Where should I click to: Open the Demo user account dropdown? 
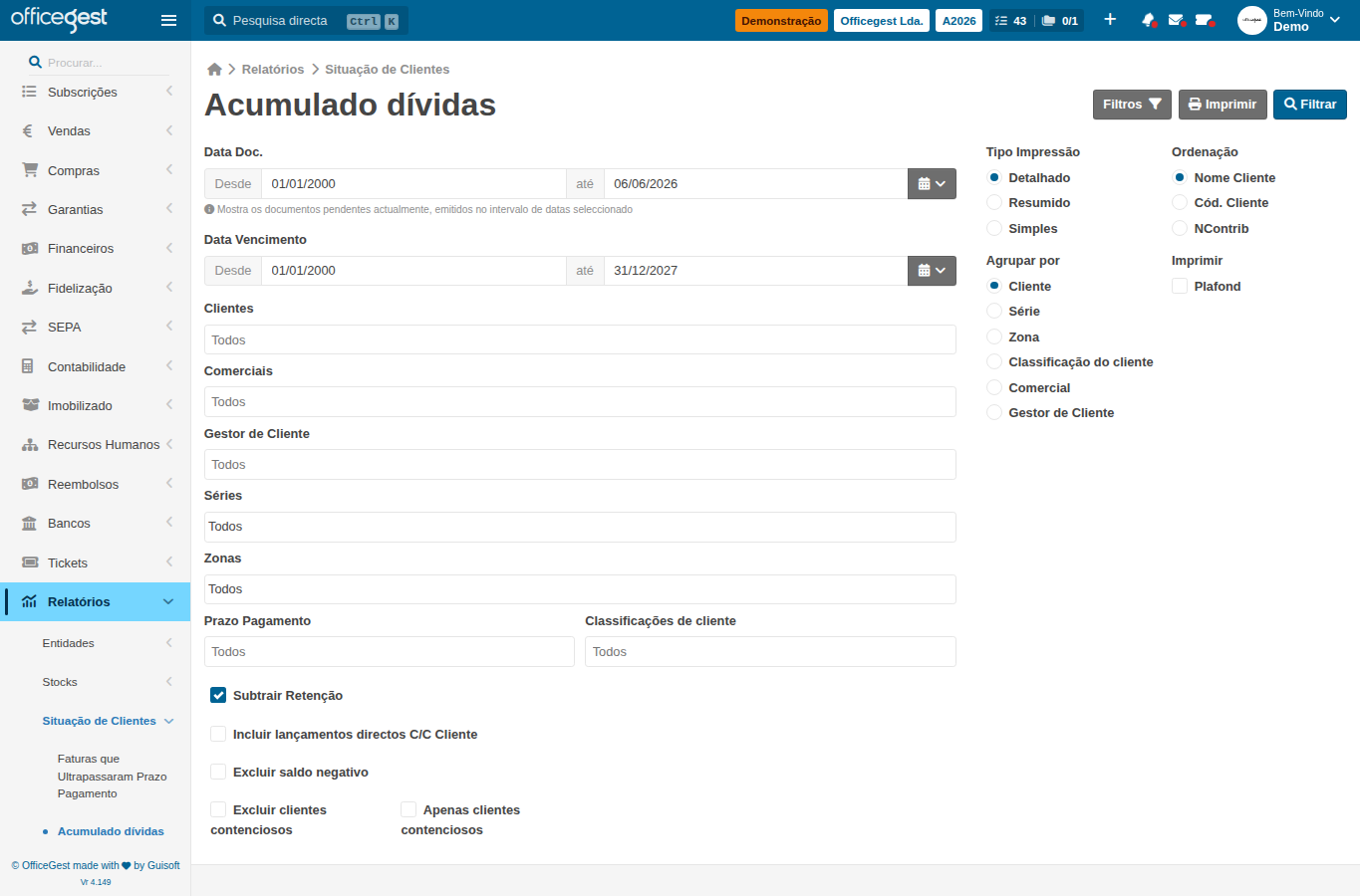[x=1289, y=20]
